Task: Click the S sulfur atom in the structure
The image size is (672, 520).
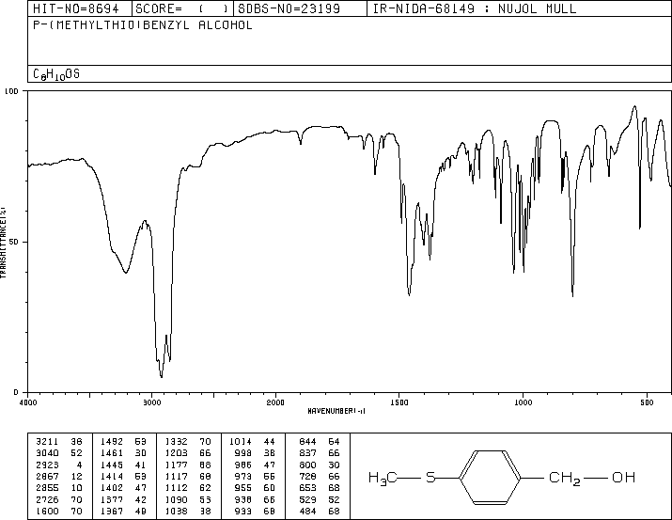Action: click(x=430, y=477)
